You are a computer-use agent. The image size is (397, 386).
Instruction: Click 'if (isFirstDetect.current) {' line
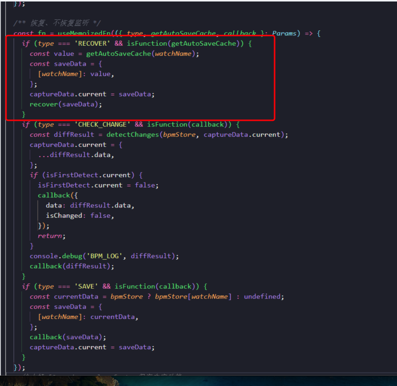pos(86,175)
